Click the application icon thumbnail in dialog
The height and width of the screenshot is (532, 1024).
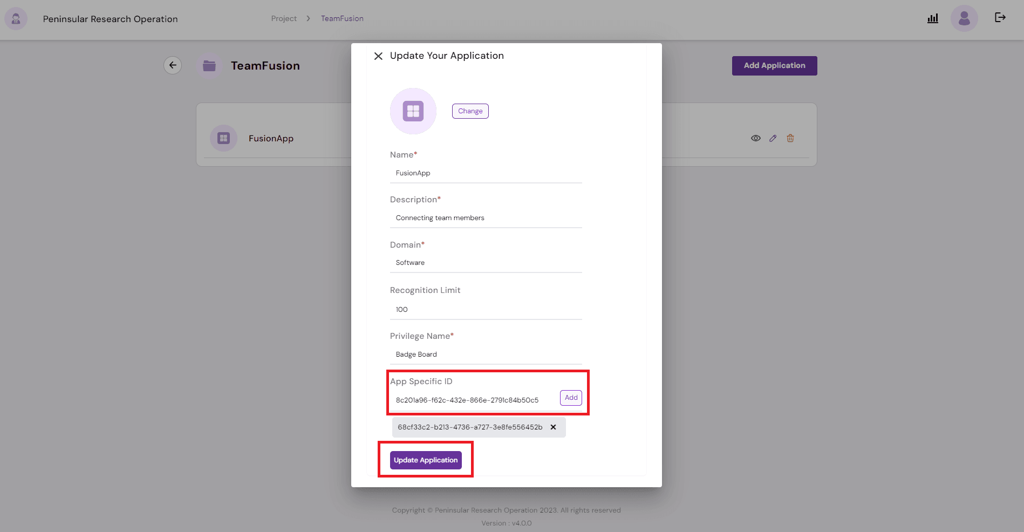coord(413,111)
